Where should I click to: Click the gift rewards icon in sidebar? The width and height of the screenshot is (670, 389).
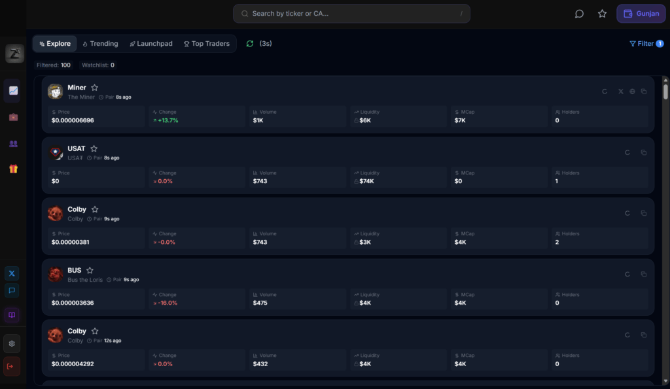tap(13, 169)
